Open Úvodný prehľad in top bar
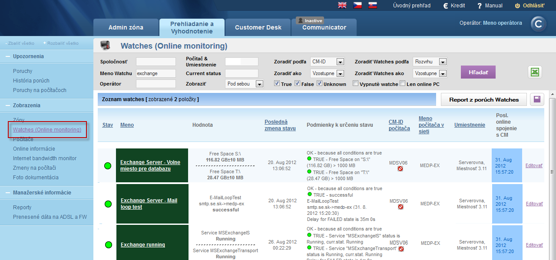Screen dimensions: 556x260 point(412,6)
